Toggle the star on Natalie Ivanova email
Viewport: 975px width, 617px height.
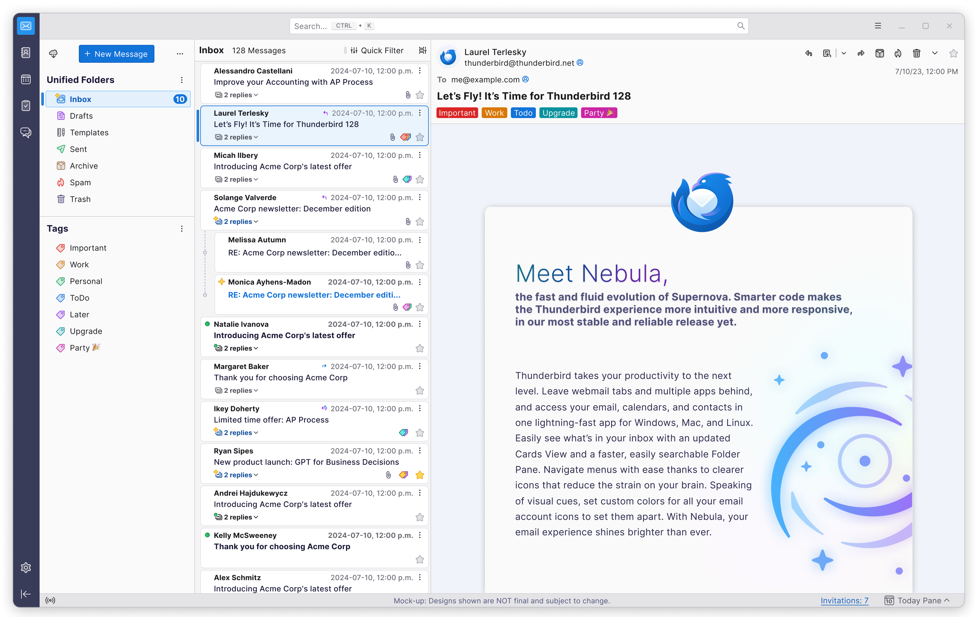(x=420, y=348)
